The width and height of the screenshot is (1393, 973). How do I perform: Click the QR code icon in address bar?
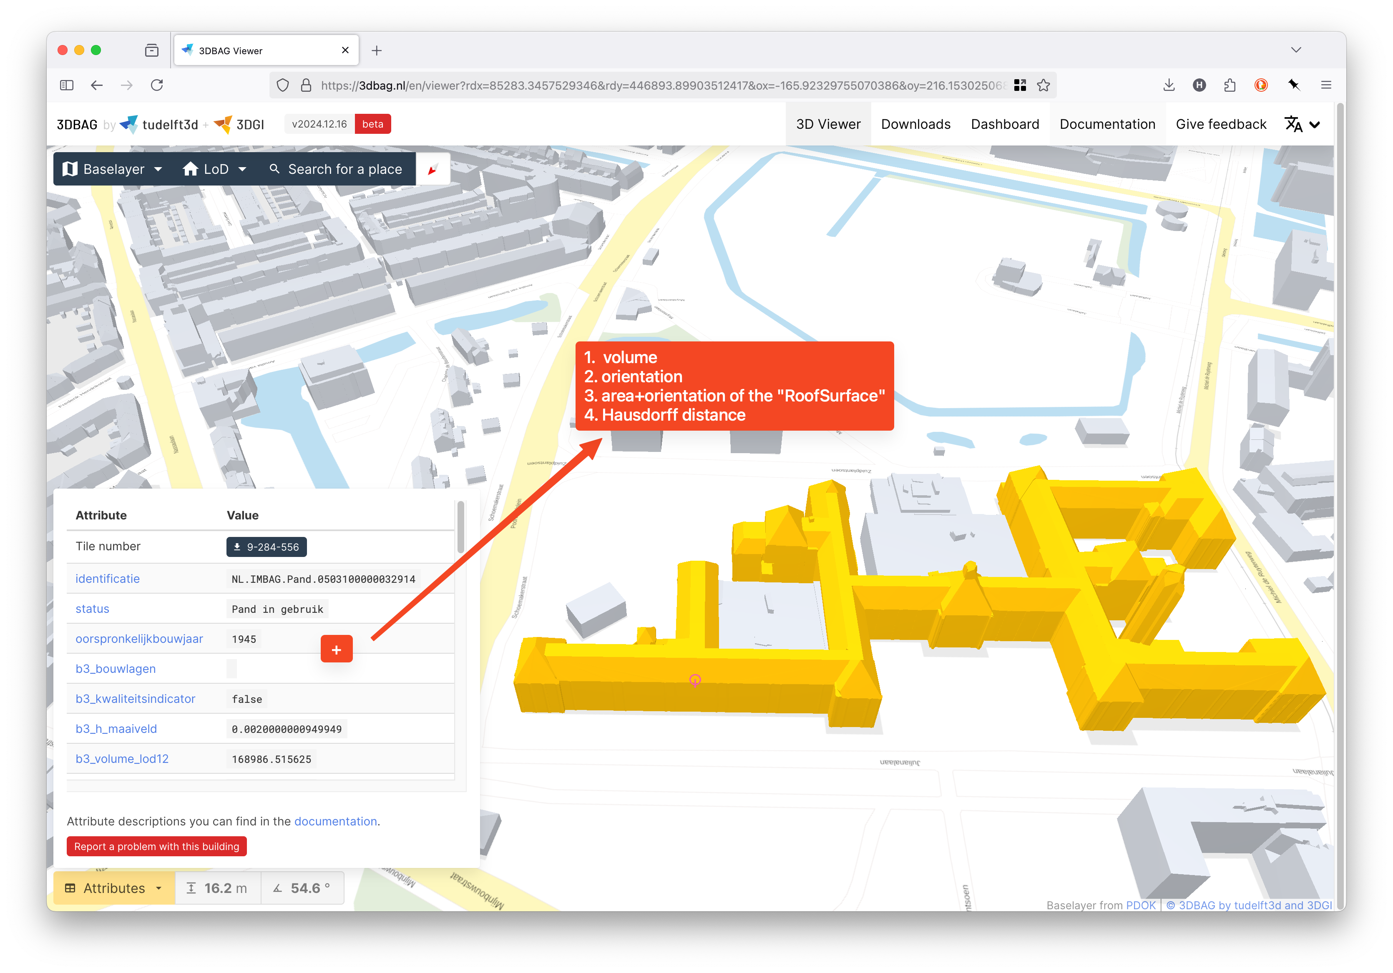1020,85
